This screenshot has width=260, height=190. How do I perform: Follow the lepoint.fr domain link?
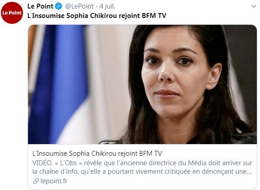(x=54, y=181)
